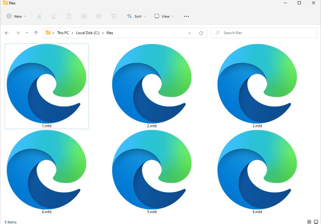Click the Share icon in toolbar
Screen dimensions: 321x224
(x=99, y=16)
